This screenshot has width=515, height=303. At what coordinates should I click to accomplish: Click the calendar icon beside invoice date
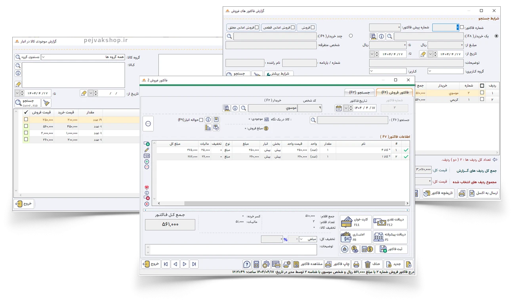(339, 108)
